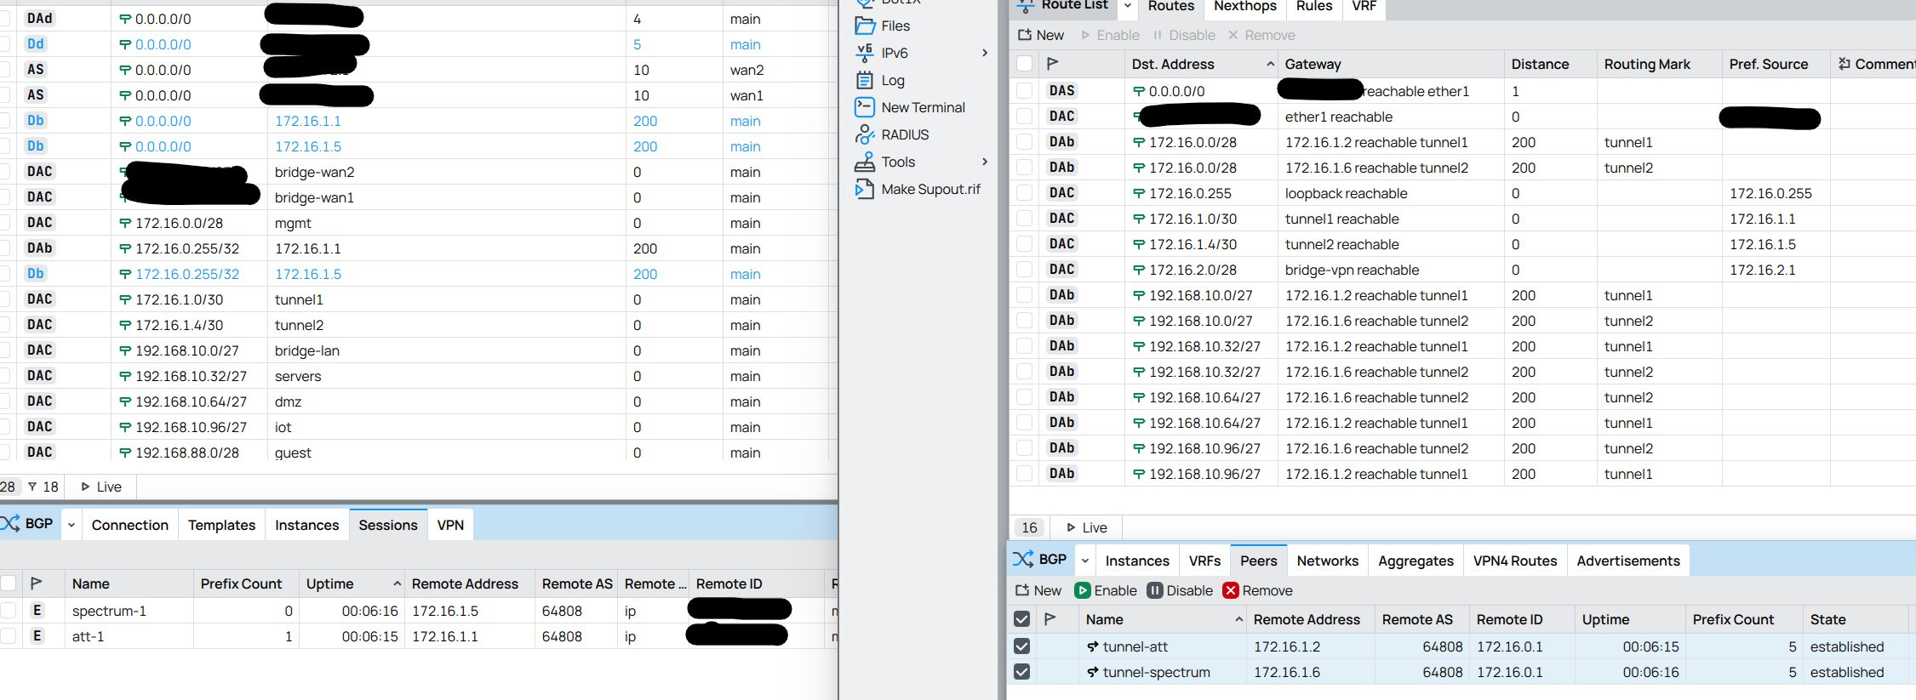Viewport: 1916px width, 700px height.
Task: Click the flag column icon in Sessions header
Action: point(37,583)
